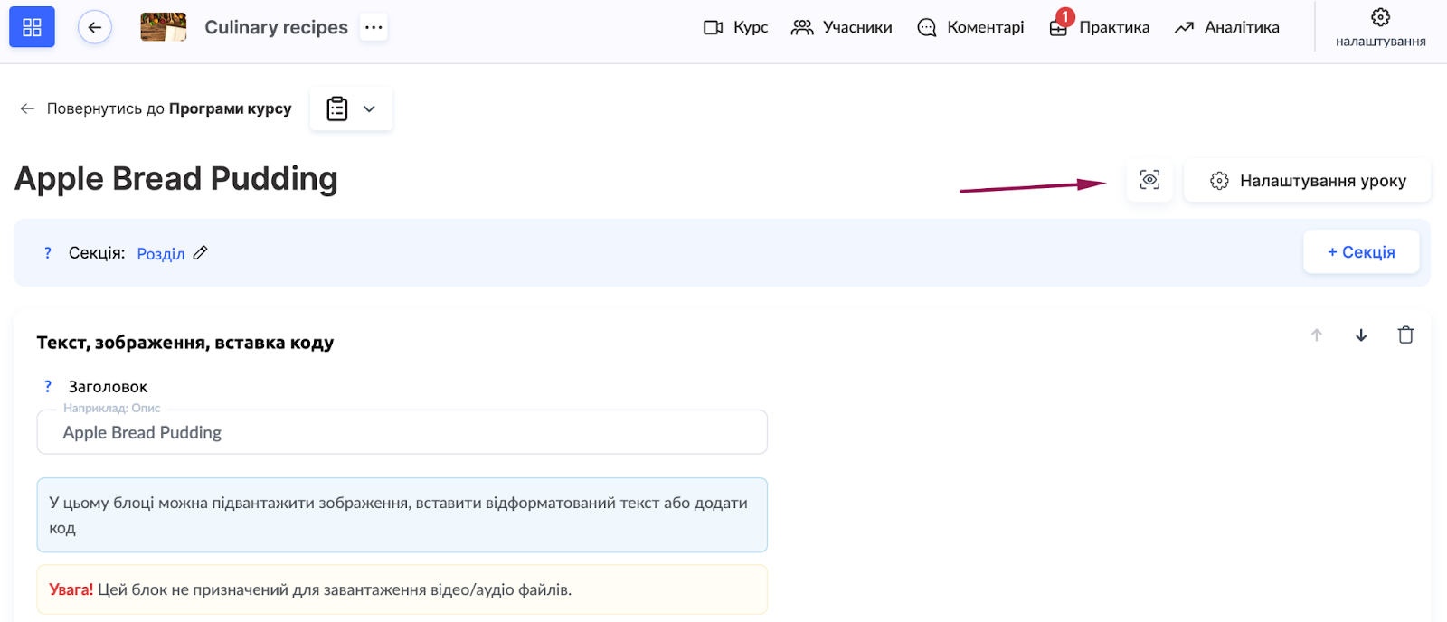Move block up with arrow icon

1317,335
